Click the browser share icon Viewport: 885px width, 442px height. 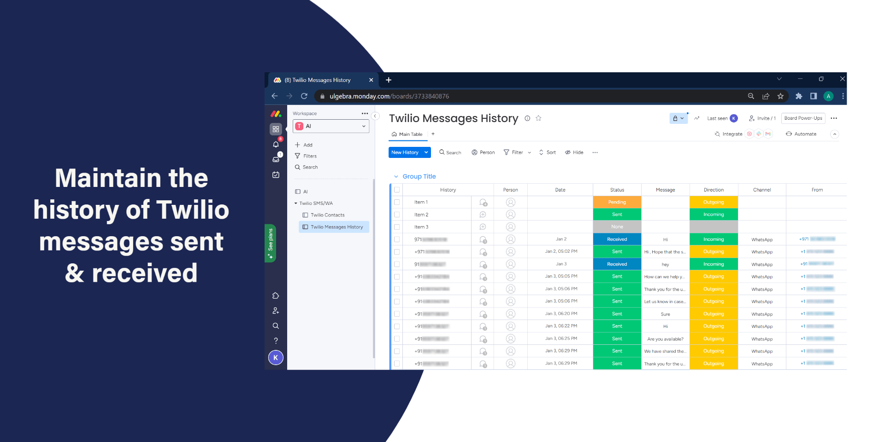[x=766, y=96]
